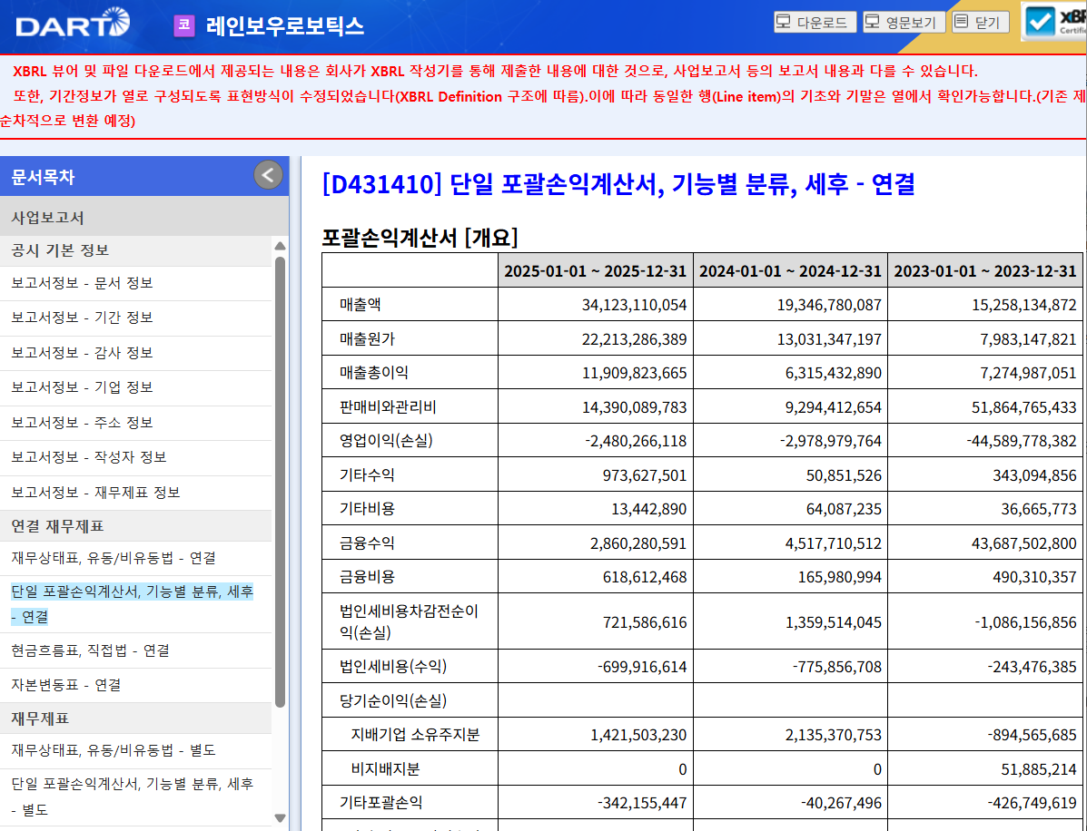
Task: Click the 영업이익(손실) row label
Action: (x=385, y=440)
